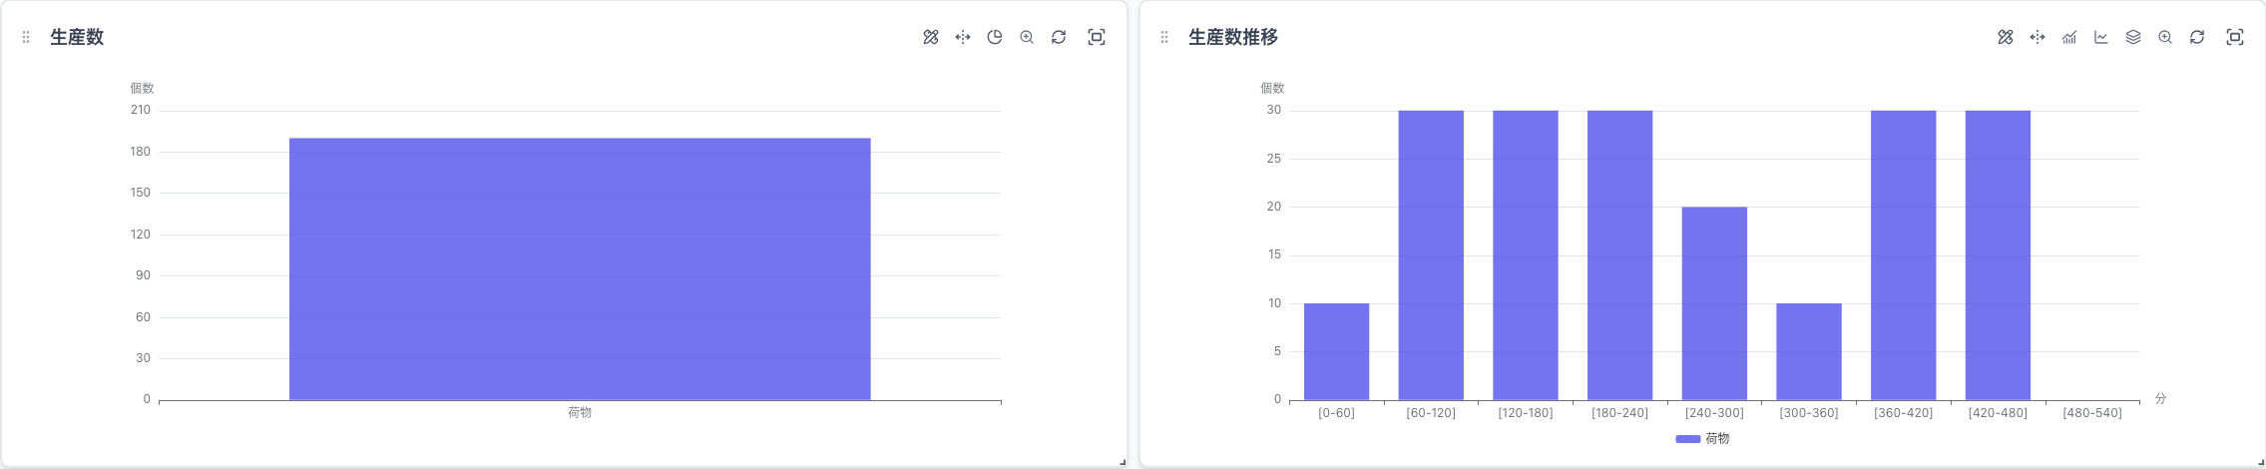Toggle stacked layers icon on 生産数推移

[2132, 37]
